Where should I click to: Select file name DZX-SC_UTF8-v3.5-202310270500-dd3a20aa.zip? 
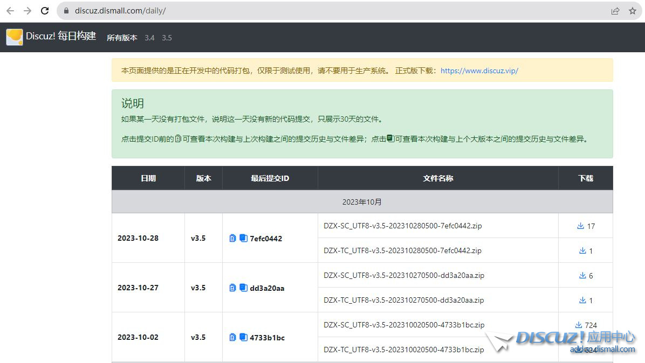coord(404,276)
